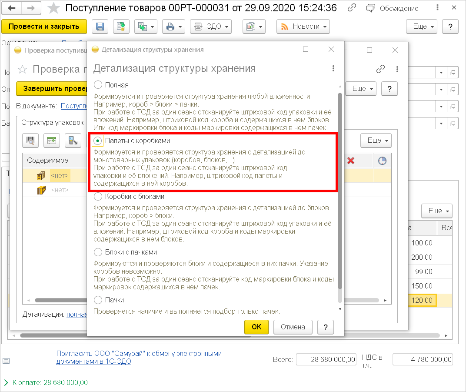466x392 pixels.
Task: Open help in the Детализация dialog
Action: tap(326, 327)
